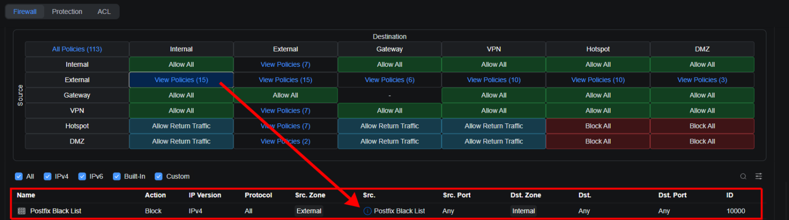View the 7 Internal to External policies
Image resolution: width=789 pixels, height=220 pixels.
tap(285, 65)
